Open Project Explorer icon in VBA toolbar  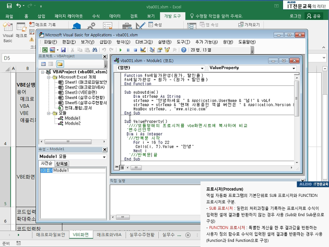(152, 50)
